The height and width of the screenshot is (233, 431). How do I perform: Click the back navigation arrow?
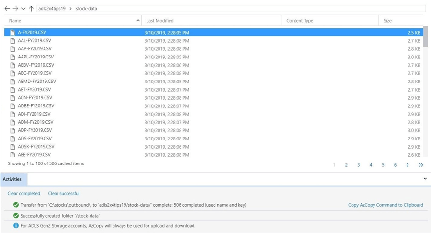click(x=7, y=9)
